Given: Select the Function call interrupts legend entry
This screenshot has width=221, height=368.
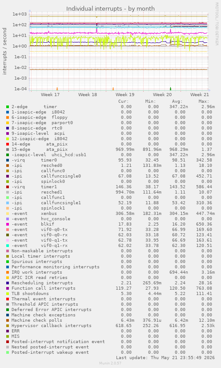Looking at the screenshot, I should click(x=44, y=288).
